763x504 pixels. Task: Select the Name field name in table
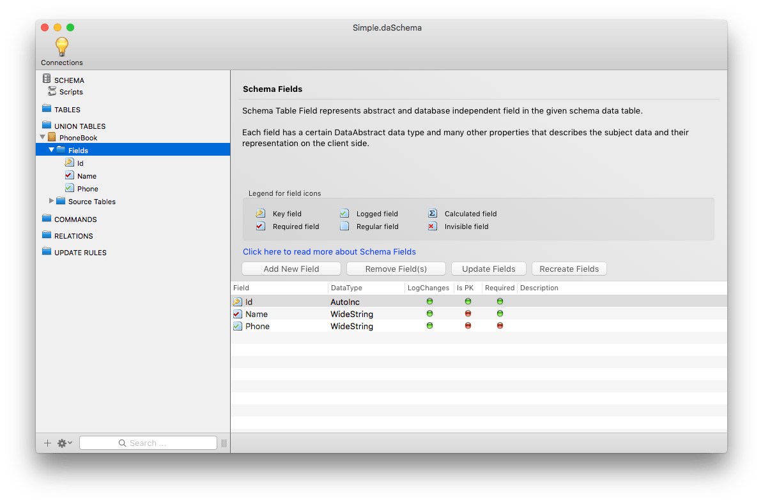[x=256, y=314]
